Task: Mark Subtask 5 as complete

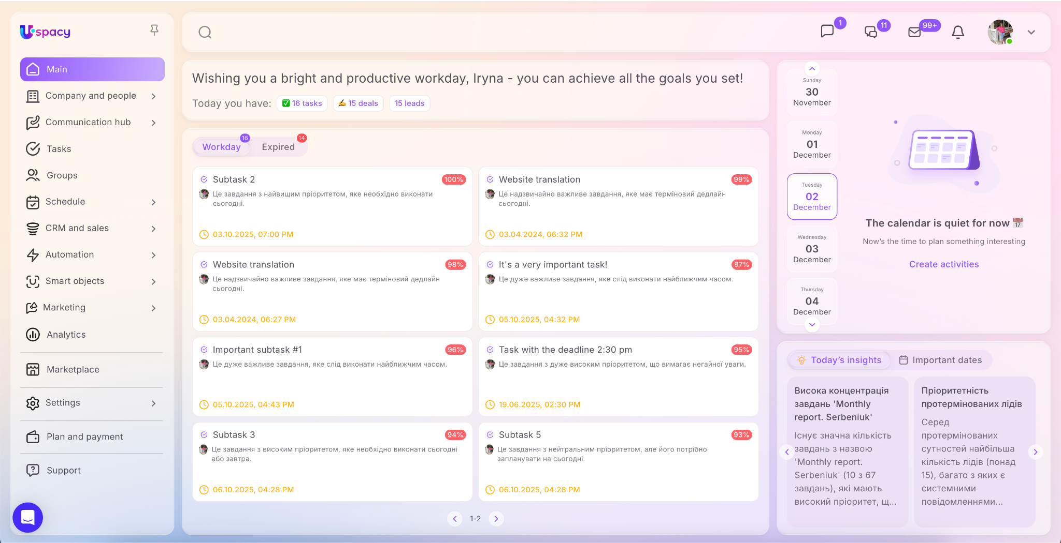Action: pos(490,435)
